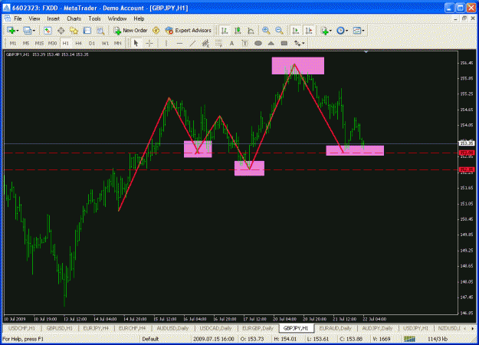Open the Charts menu
The height and width of the screenshot is (345, 479).
[x=74, y=19]
